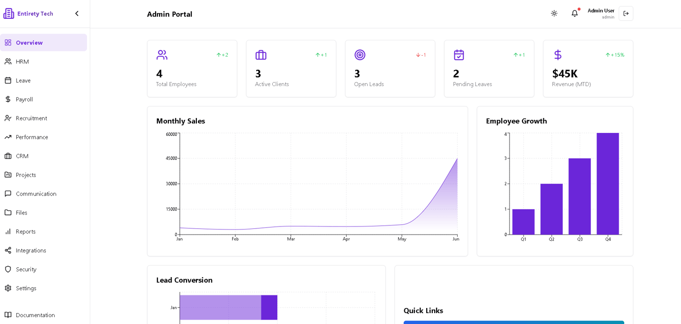The image size is (681, 324).
Task: Open Settings from the sidebar
Action: (x=26, y=289)
